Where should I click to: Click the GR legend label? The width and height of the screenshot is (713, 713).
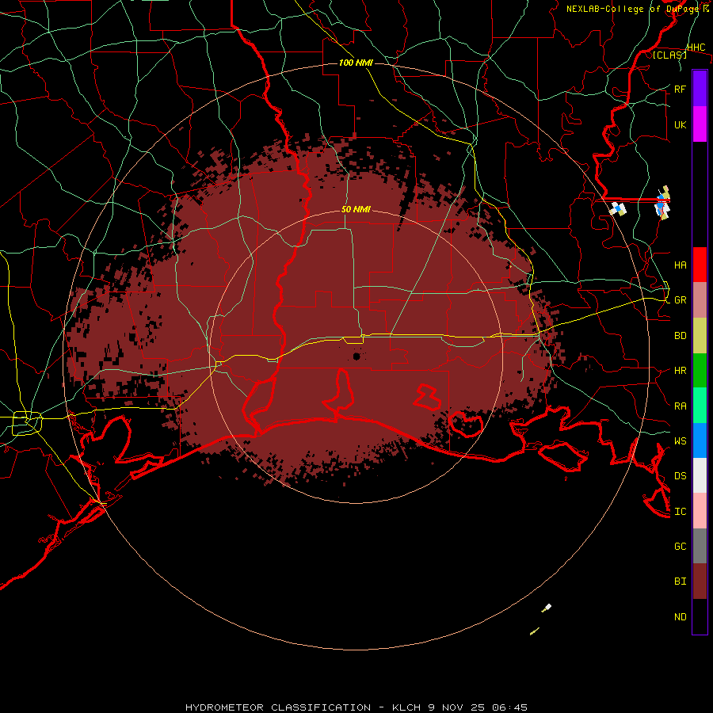tap(680, 300)
